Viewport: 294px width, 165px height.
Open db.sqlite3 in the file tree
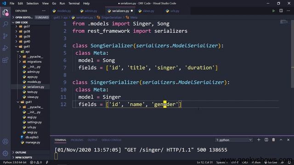[32, 137]
